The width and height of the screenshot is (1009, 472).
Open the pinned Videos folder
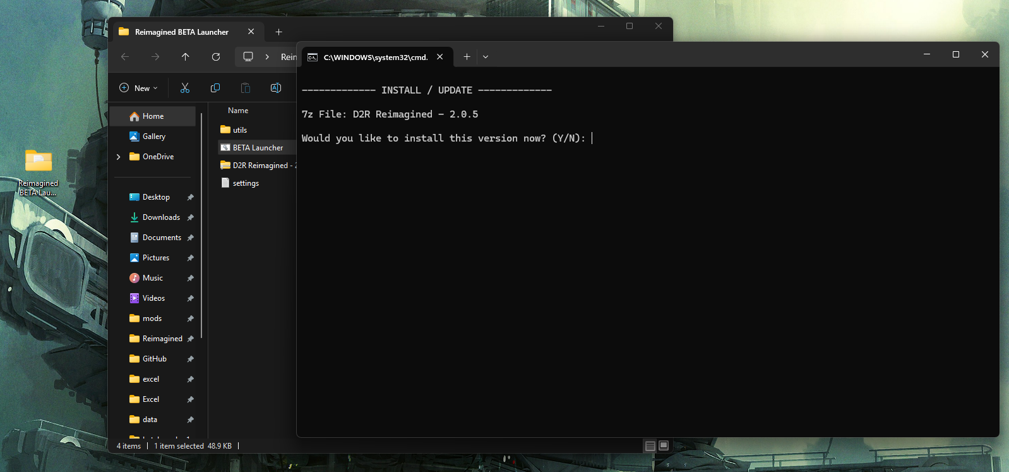153,298
